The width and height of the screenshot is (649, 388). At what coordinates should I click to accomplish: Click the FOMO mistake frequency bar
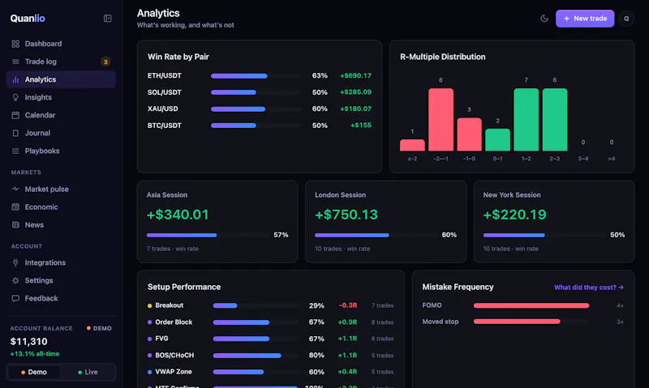click(x=531, y=305)
